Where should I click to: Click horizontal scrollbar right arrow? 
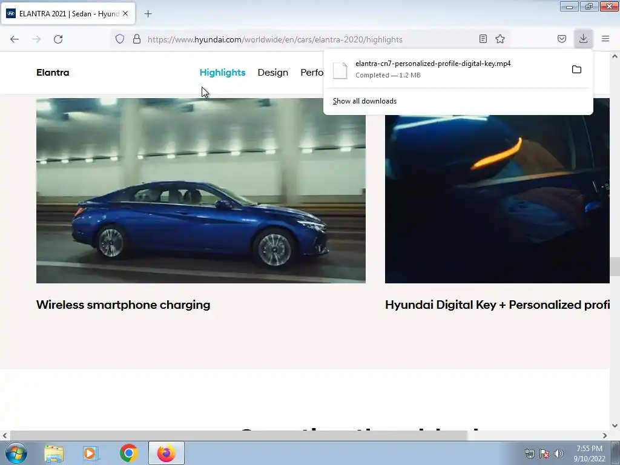point(605,435)
